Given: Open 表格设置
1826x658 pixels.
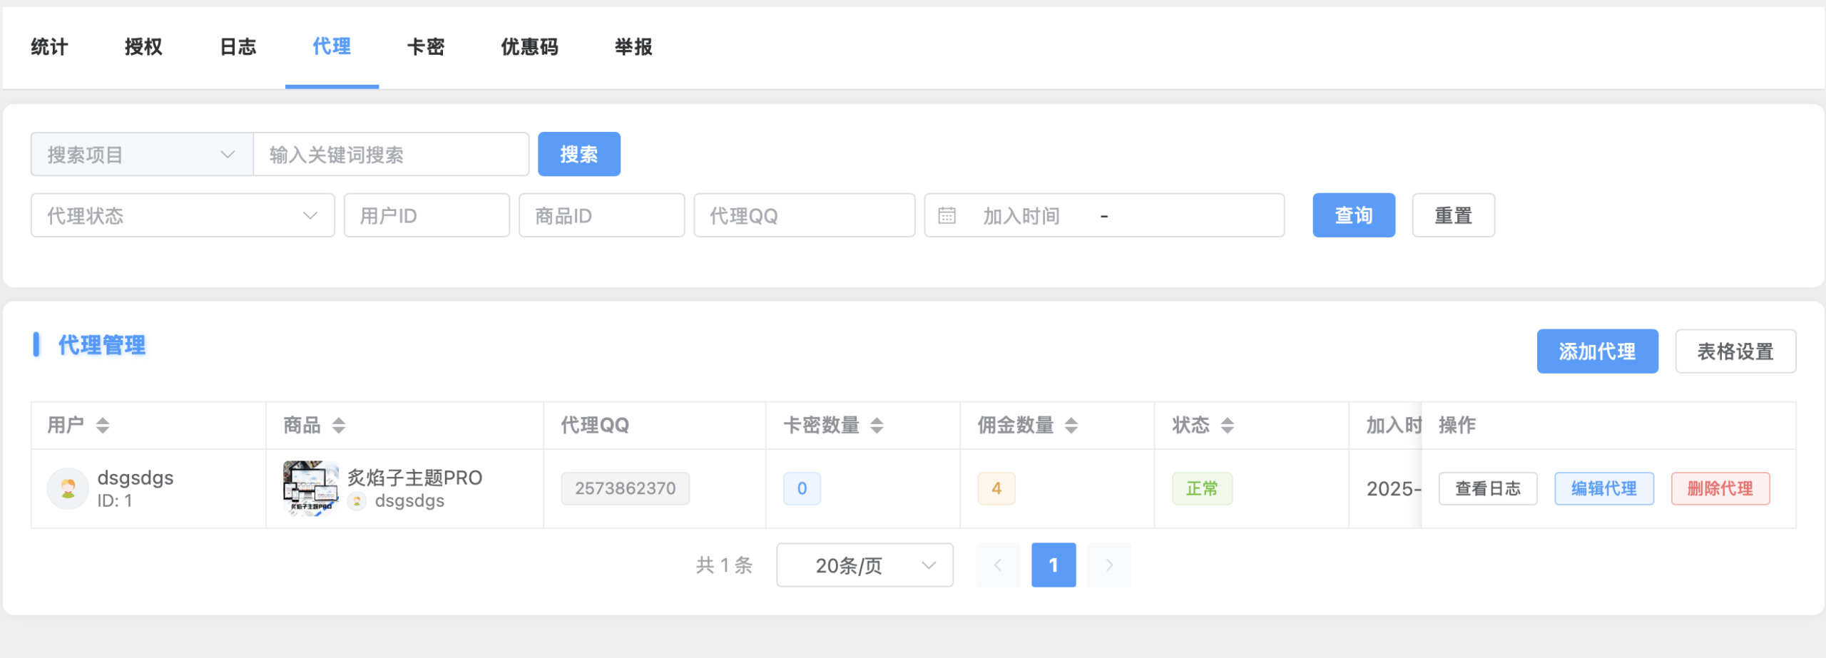Looking at the screenshot, I should [1735, 351].
